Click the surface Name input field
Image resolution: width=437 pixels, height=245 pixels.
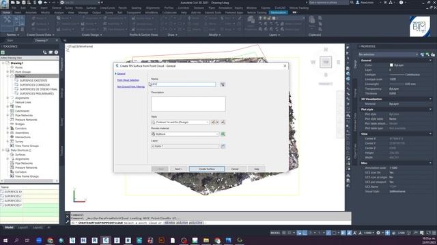[184, 84]
